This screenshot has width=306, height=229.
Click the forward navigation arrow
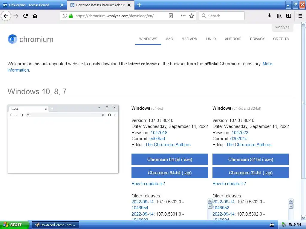[16, 16]
